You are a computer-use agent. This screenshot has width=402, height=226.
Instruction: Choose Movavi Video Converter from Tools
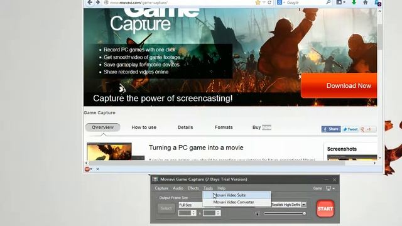click(237, 202)
